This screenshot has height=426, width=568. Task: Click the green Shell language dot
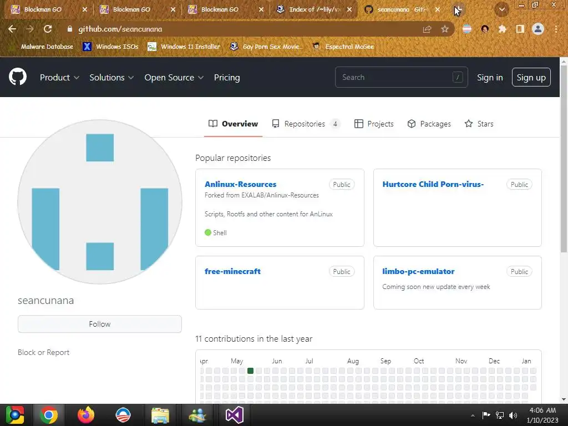tap(208, 232)
